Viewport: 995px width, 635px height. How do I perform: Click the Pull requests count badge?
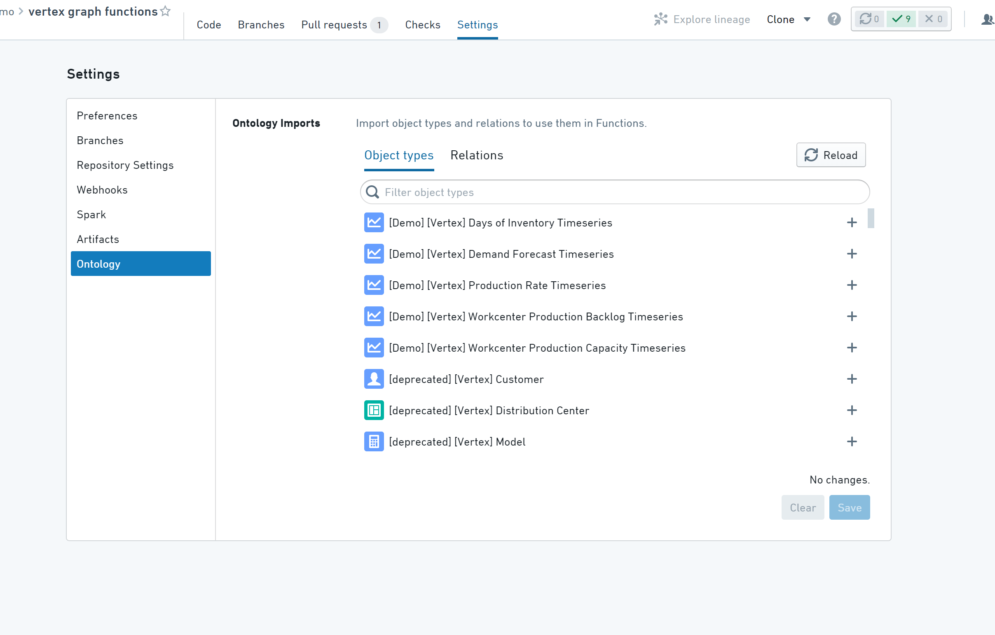pos(379,25)
